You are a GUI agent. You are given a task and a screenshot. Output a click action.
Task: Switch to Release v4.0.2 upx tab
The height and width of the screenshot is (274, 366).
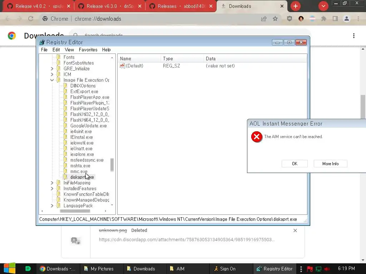(x=39, y=6)
